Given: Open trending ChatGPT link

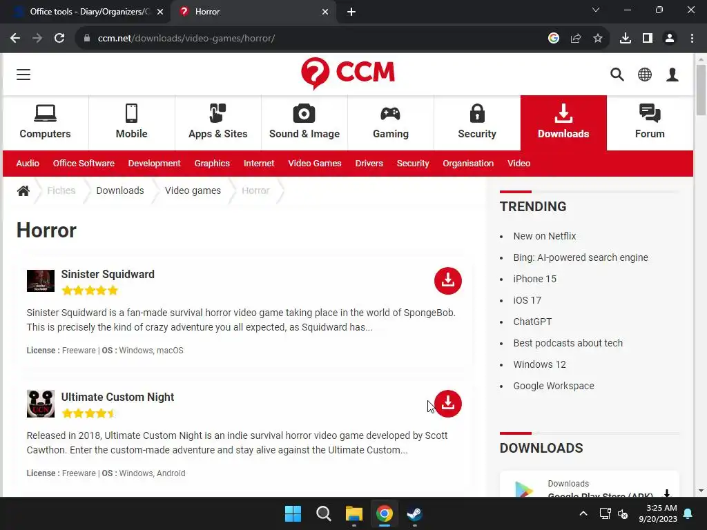Looking at the screenshot, I should pos(532,322).
